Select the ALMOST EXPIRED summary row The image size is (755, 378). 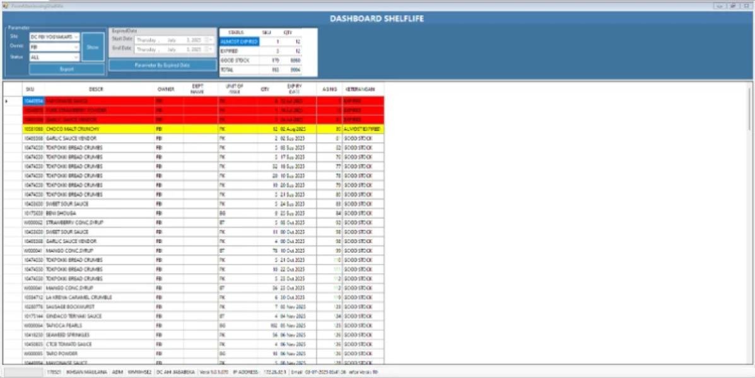(239, 42)
